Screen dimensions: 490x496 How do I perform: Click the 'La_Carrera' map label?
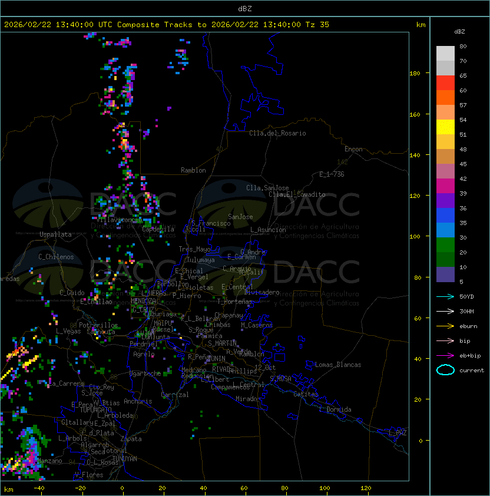67,383
